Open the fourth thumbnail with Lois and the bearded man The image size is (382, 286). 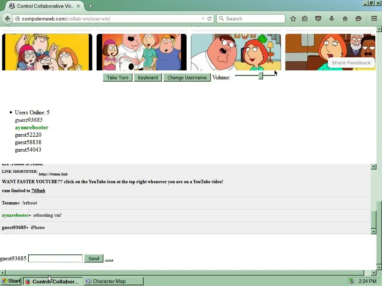click(x=330, y=52)
